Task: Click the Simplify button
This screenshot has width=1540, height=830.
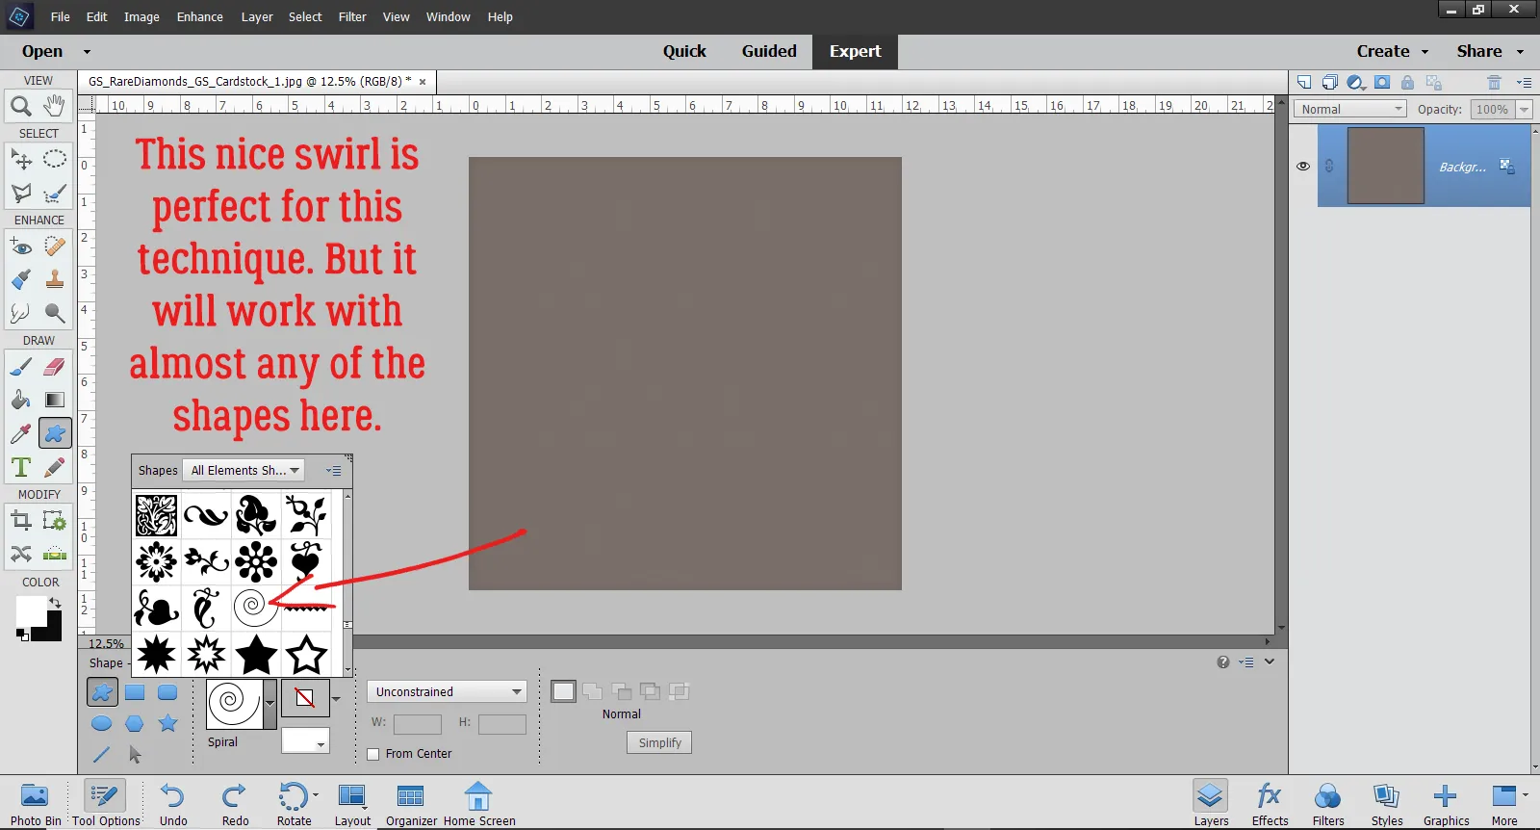Action: (659, 742)
